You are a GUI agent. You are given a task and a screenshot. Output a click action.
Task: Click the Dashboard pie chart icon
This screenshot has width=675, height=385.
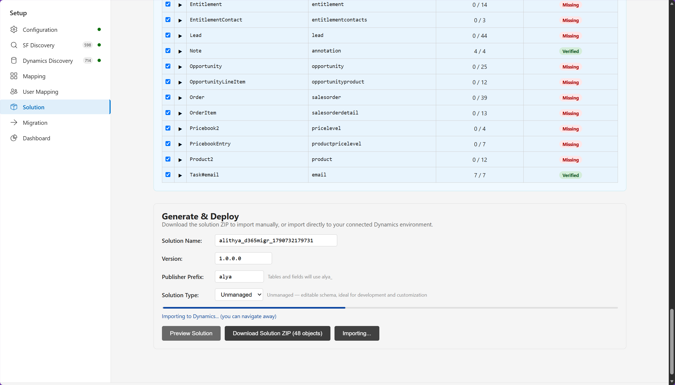coord(14,138)
